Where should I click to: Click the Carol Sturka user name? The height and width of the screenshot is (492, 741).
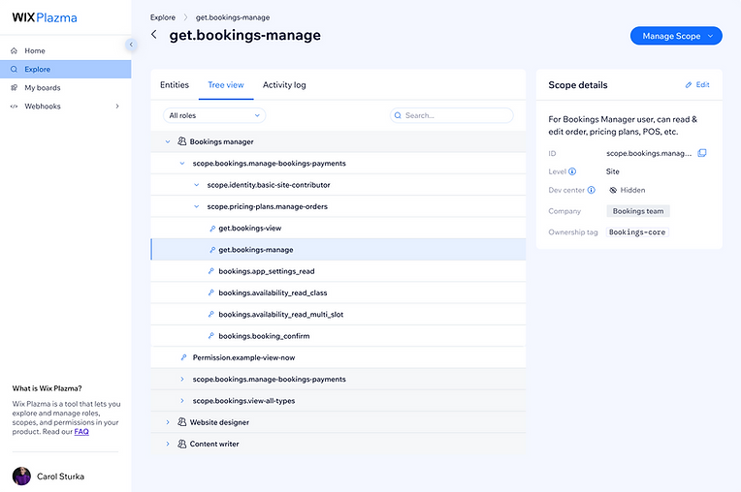point(60,477)
